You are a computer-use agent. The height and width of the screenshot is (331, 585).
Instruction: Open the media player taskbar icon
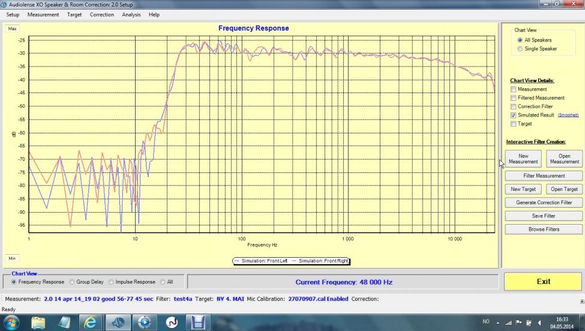pyautogui.click(x=145, y=323)
